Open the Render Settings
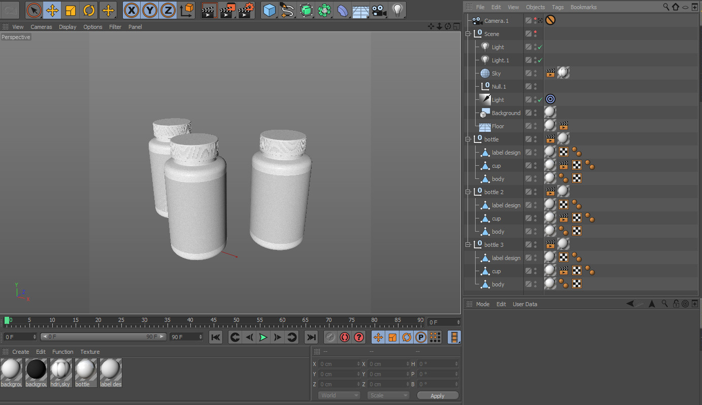Viewport: 702px width, 405px height. tap(246, 10)
